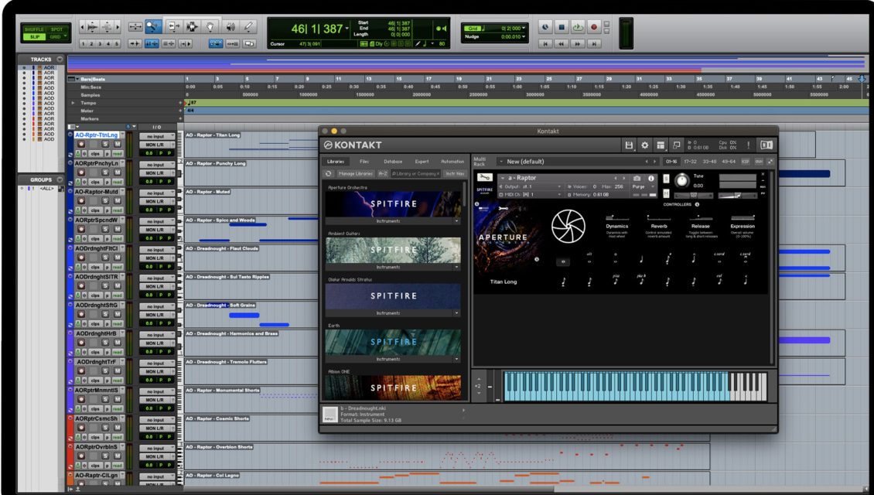Enable SHUFFLE edit mode
The image size is (874, 495).
(35, 29)
